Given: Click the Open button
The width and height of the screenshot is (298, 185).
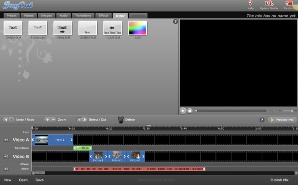Looking at the screenshot, I should (23, 180).
